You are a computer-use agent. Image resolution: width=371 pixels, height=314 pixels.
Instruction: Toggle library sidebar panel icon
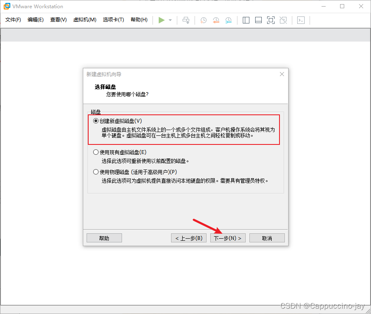246,20
